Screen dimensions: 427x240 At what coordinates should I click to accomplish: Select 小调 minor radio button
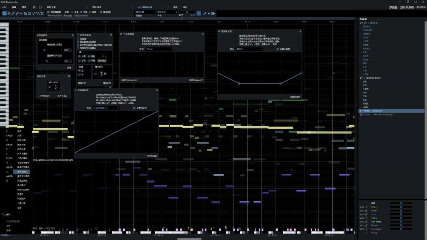pos(80,61)
